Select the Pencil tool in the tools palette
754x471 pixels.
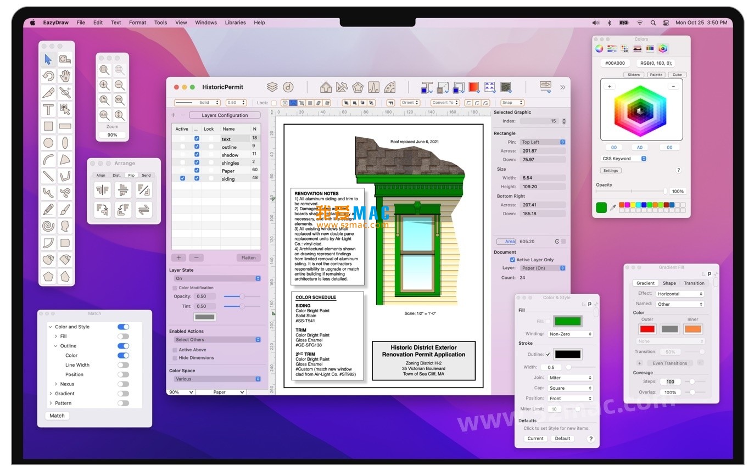[x=48, y=209]
